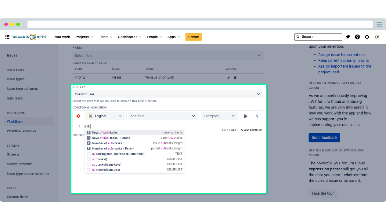Open the People menu
This screenshot has width=386, height=220.
[x=154, y=37]
